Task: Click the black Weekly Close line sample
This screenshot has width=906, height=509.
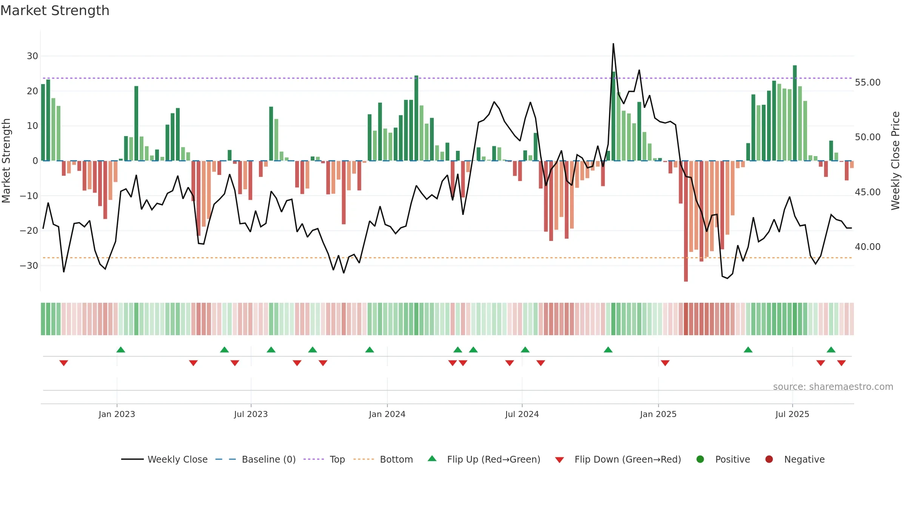Action: point(133,459)
